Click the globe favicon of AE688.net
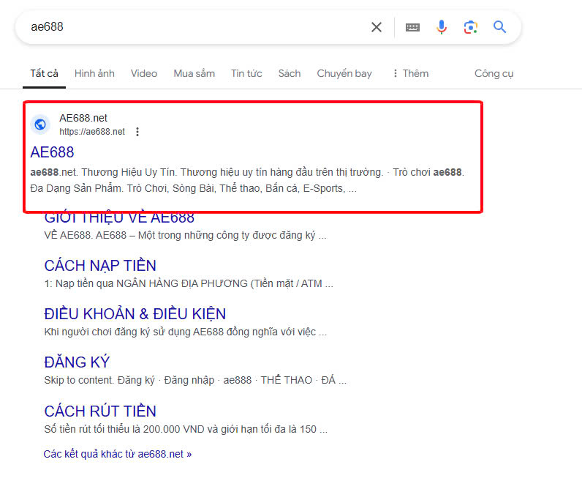 click(x=40, y=124)
